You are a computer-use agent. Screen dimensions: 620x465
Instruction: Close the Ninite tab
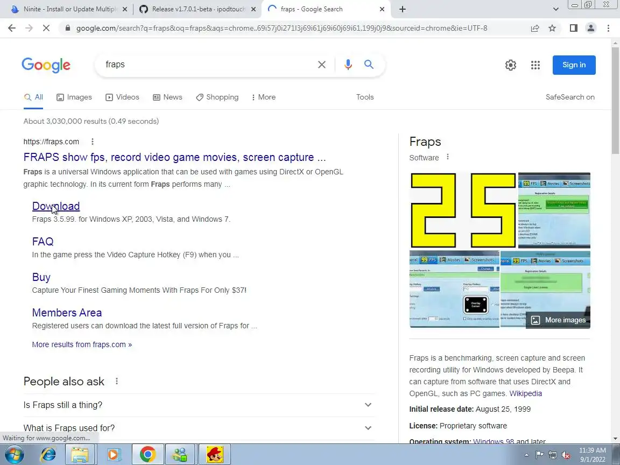click(x=124, y=9)
